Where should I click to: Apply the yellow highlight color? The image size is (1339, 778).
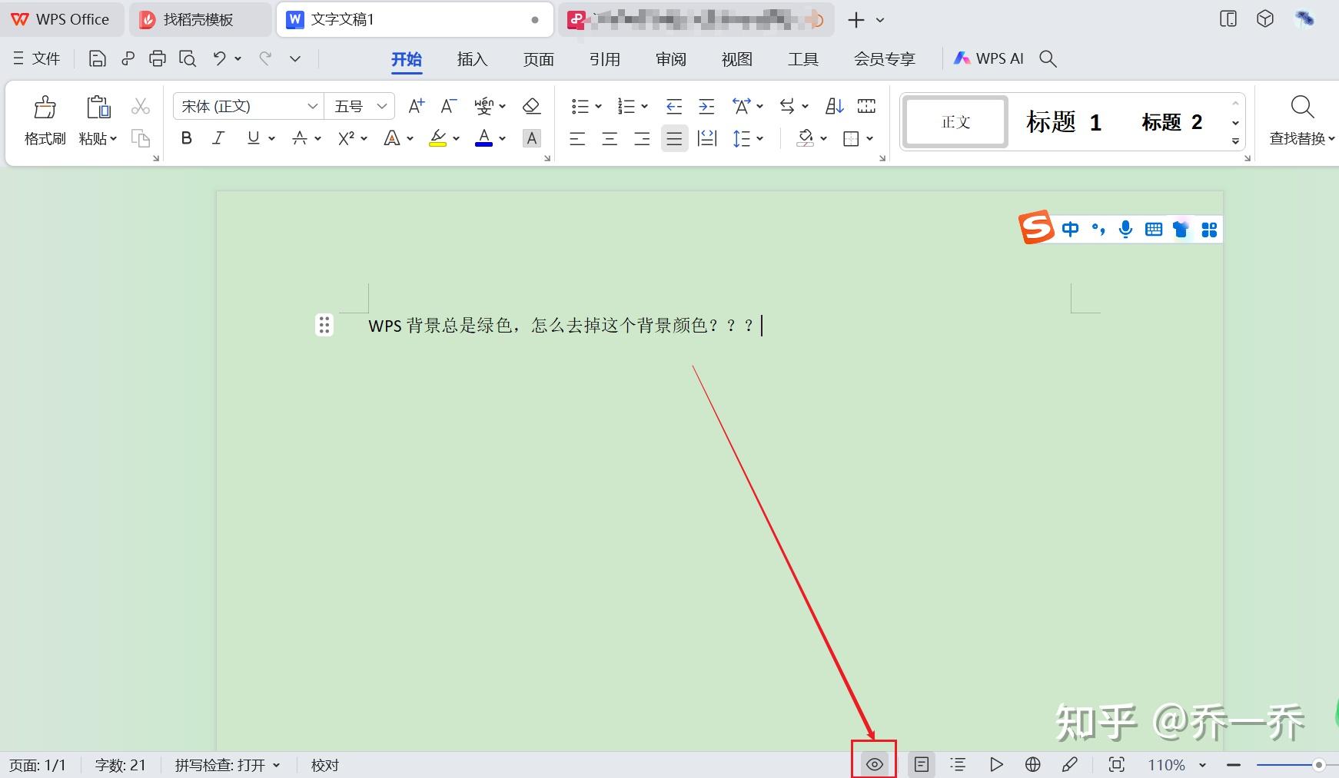437,138
